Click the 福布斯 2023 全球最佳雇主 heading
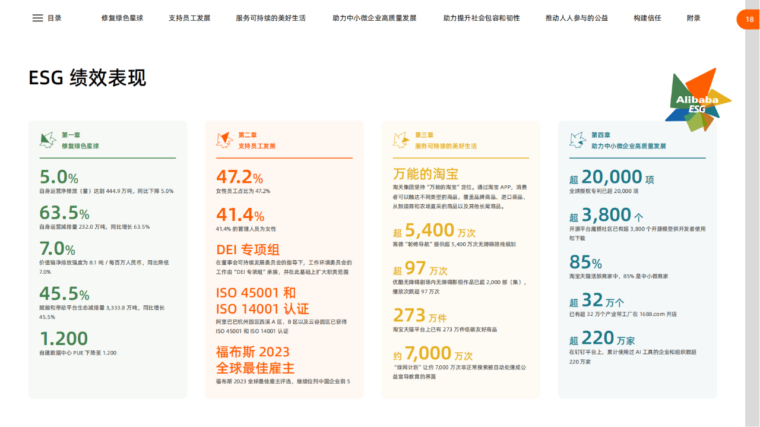This screenshot has width=760, height=427. coord(255,360)
